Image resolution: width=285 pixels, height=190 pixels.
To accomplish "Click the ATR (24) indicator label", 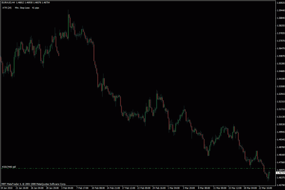I will [x=7, y=8].
